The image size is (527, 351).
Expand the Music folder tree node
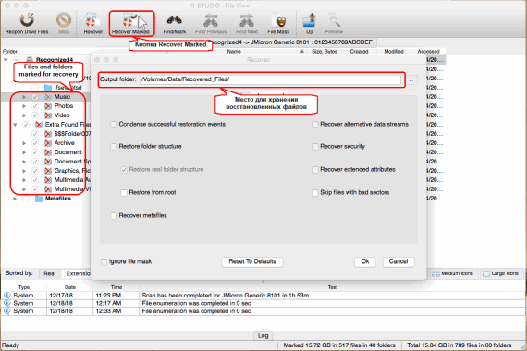click(x=24, y=97)
